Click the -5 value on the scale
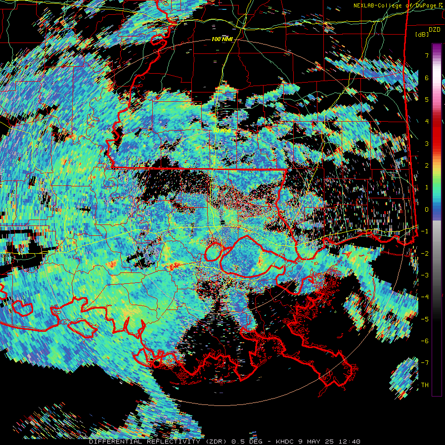 [x=425, y=319]
